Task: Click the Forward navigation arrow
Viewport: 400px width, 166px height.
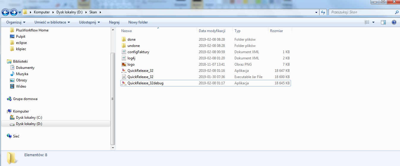Action: 14,12
